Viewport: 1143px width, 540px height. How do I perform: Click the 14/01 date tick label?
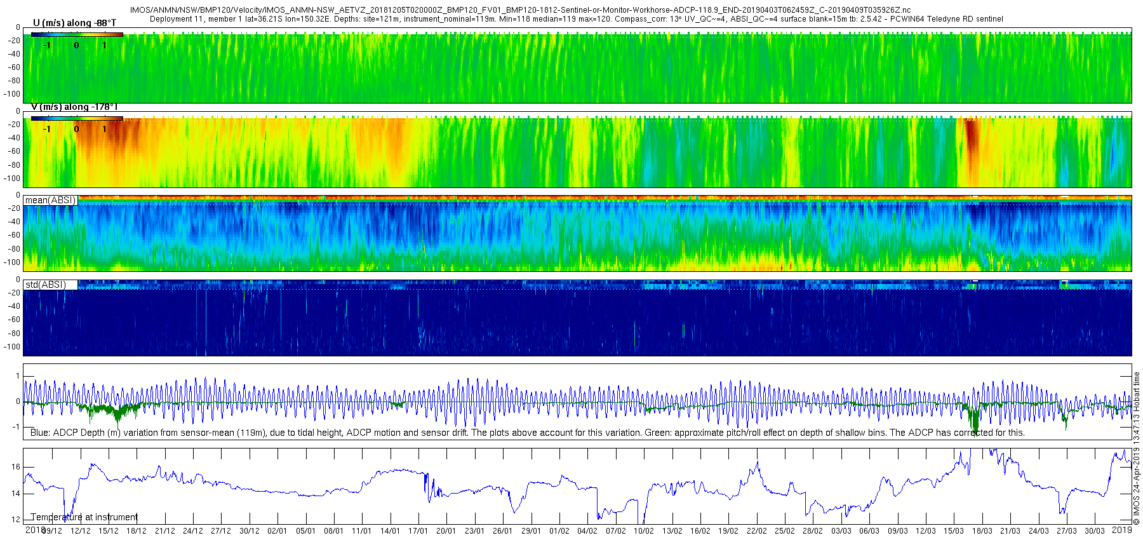tap(390, 531)
